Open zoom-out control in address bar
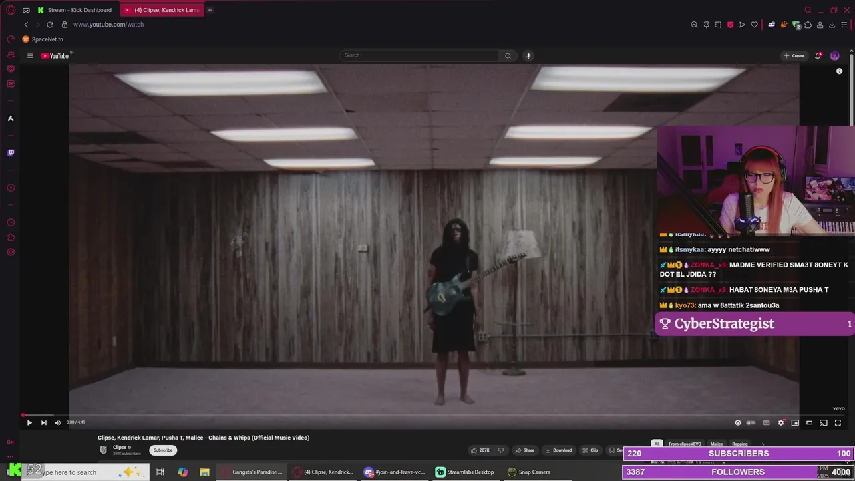Screen dimensions: 855x481 click(x=694, y=25)
